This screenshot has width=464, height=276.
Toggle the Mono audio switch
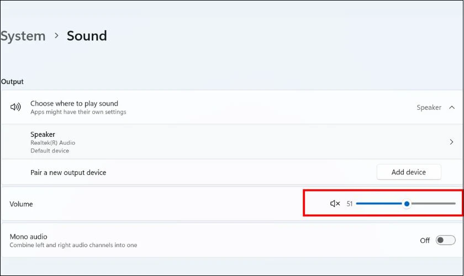[445, 240]
